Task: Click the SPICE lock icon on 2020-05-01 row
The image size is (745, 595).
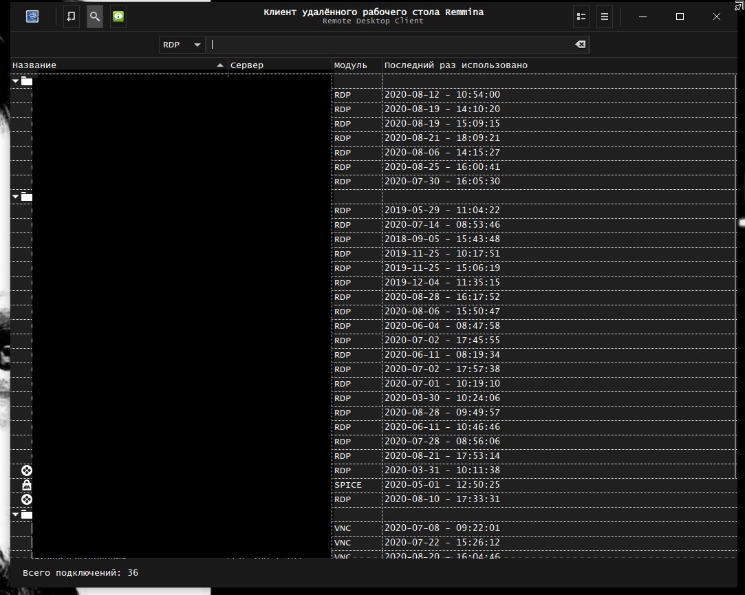Action: (27, 485)
